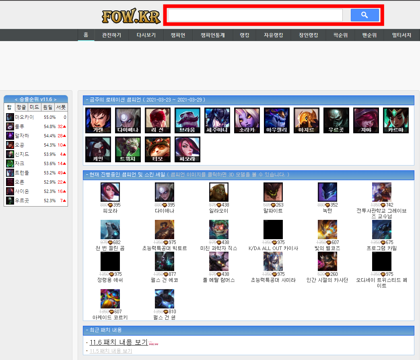
Task: Open 프로그램 카밀 skin image
Action: pyautogui.click(x=382, y=230)
